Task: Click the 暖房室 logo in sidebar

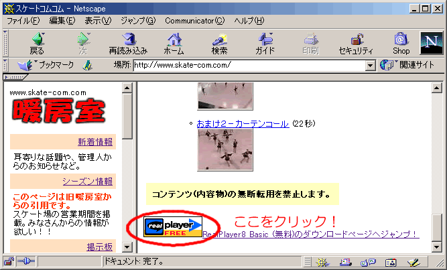Action: point(59,111)
